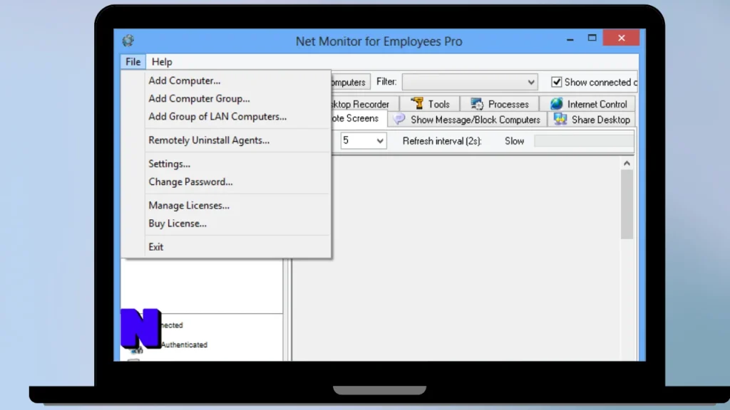
Task: Click the Slow label by the slider
Action: pyautogui.click(x=514, y=141)
